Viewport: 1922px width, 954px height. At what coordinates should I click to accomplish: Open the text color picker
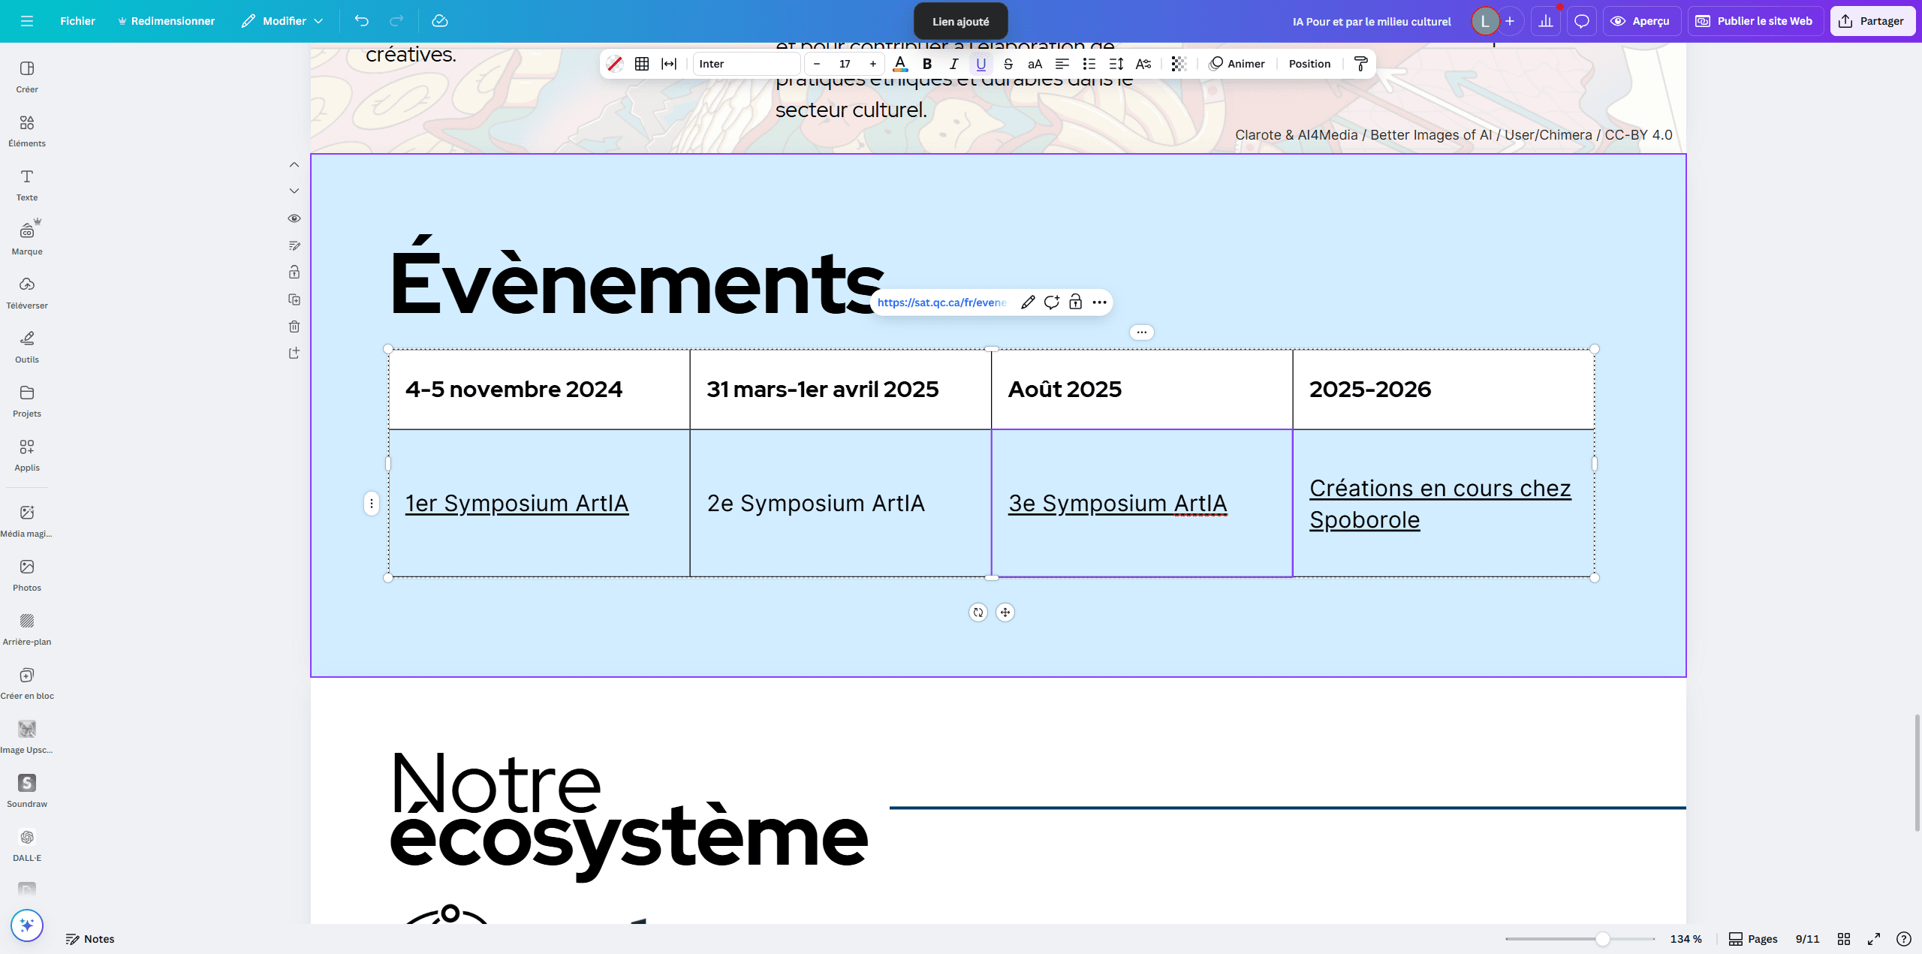point(900,64)
